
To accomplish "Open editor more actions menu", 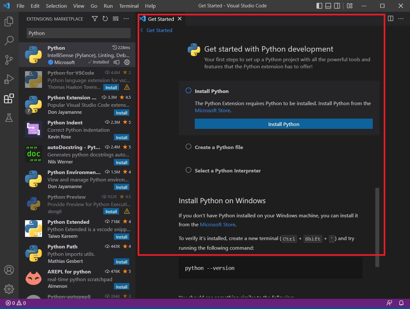I will (x=401, y=19).
